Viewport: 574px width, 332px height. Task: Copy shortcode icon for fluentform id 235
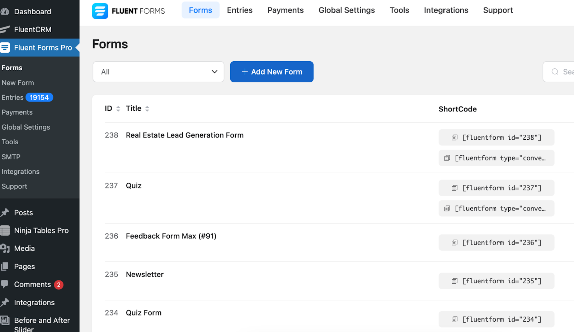click(455, 281)
